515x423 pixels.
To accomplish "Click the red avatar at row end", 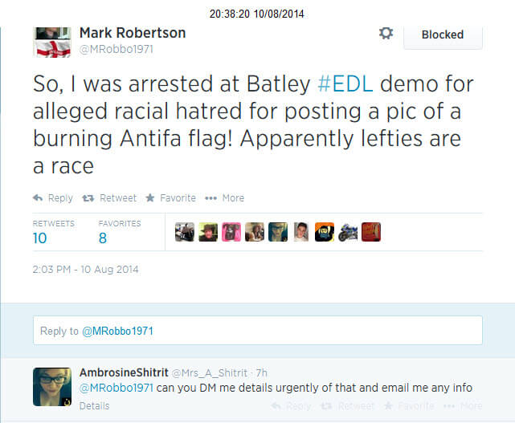I will click(x=371, y=233).
